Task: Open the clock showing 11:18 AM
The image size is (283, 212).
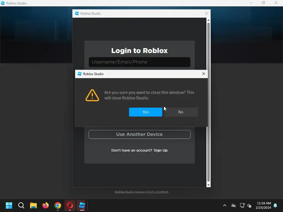Action: click(263, 205)
